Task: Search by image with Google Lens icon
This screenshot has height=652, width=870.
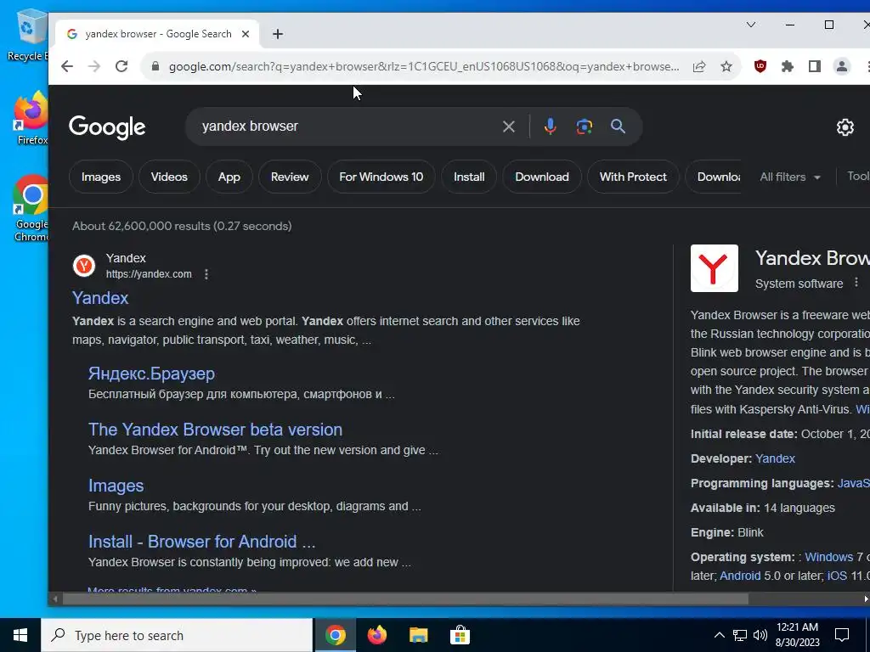Action: click(x=584, y=126)
